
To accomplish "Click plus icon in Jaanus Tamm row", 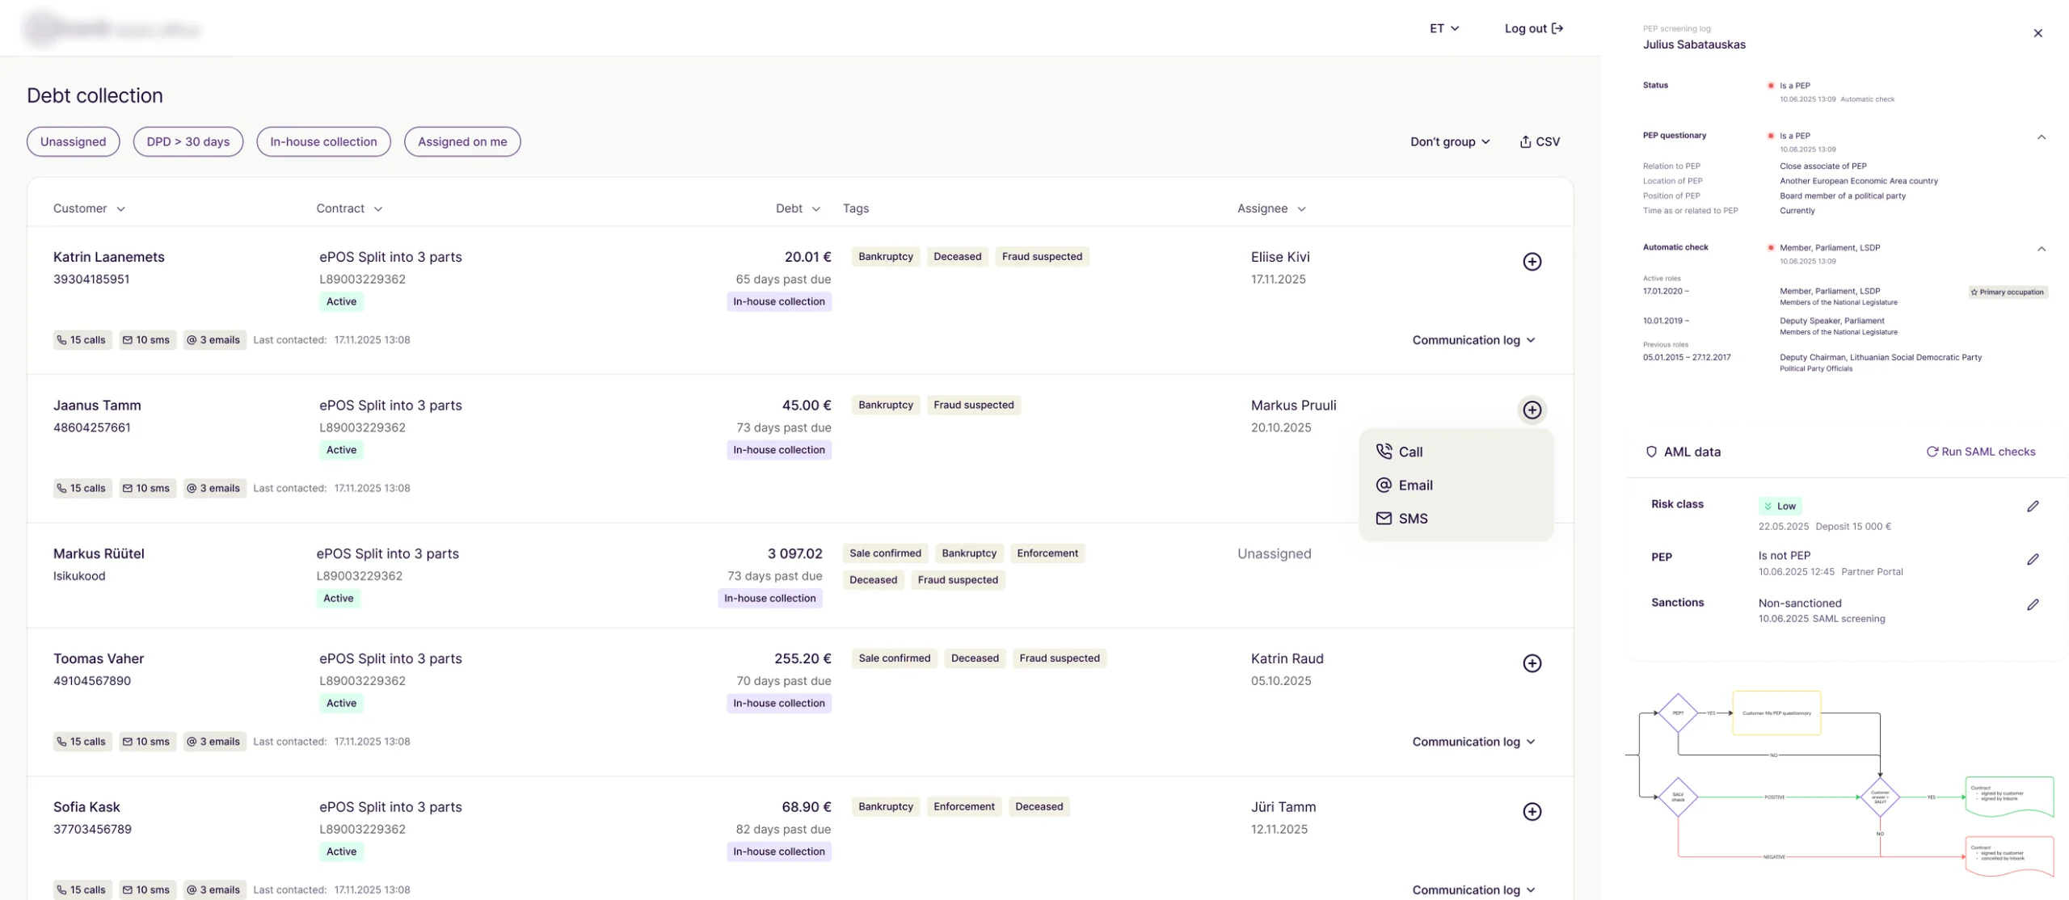I will tap(1532, 410).
